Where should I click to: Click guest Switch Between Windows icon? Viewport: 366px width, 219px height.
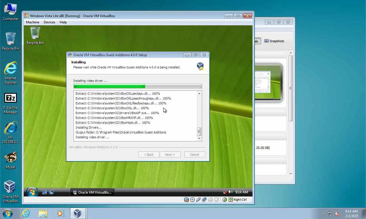tap(51, 192)
